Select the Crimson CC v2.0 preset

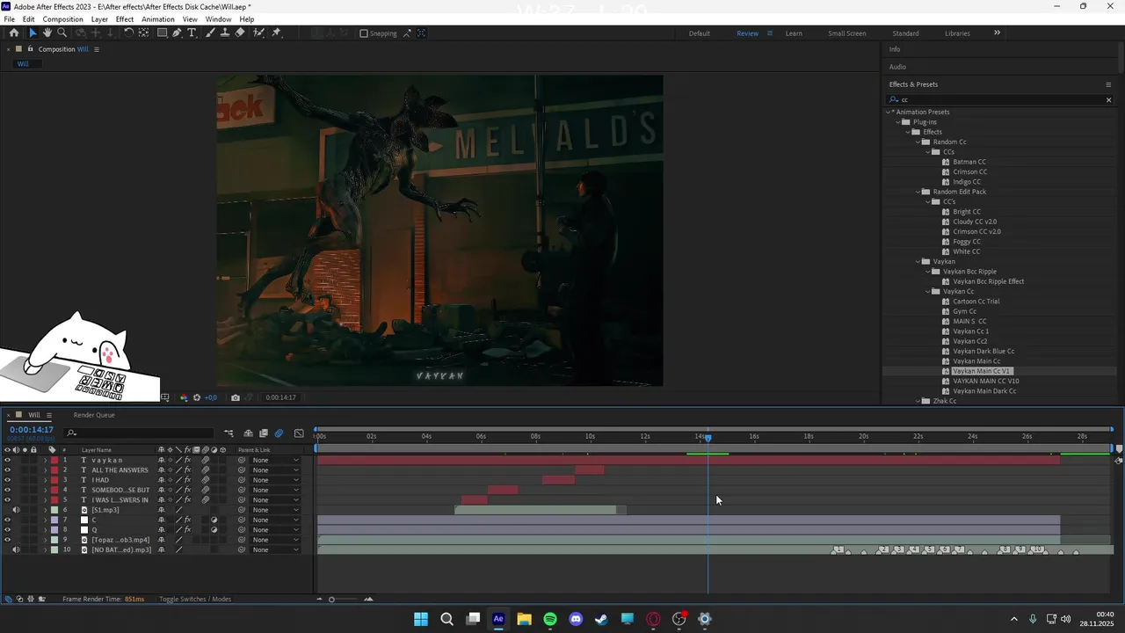click(976, 232)
